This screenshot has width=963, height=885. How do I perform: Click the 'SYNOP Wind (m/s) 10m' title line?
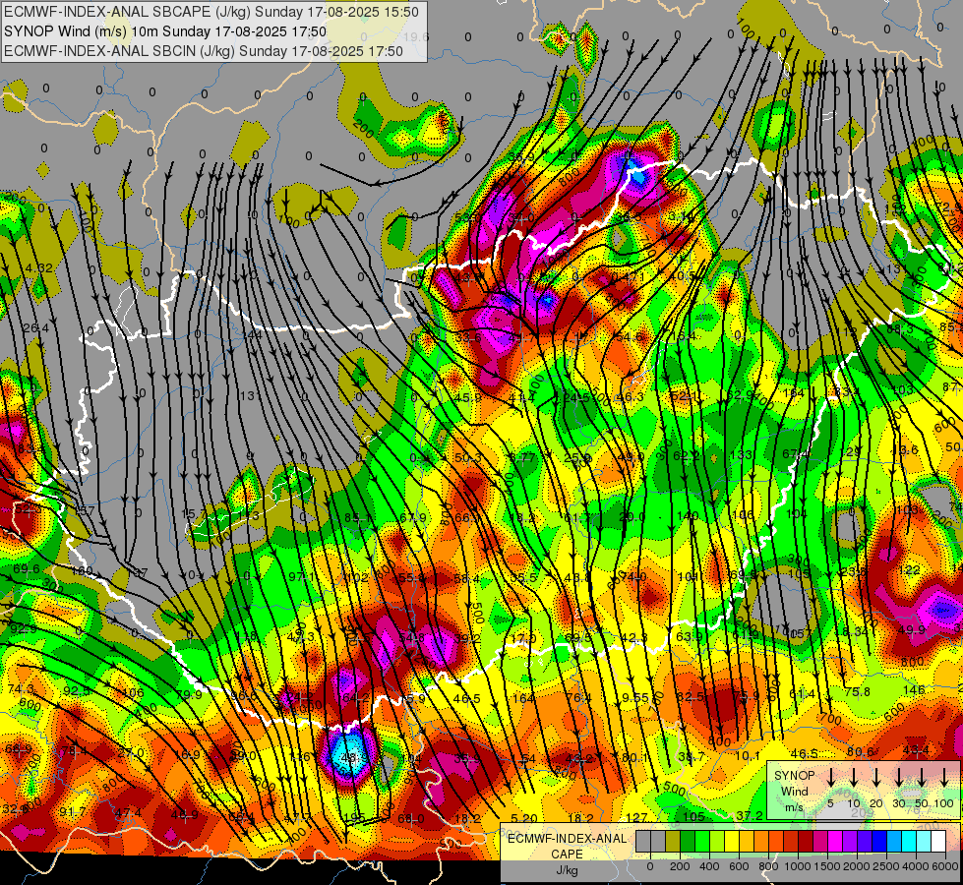165,31
